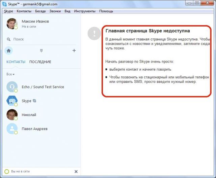The width and height of the screenshot is (216, 178).
Task: Select the Николай contact name
Action: (29, 115)
